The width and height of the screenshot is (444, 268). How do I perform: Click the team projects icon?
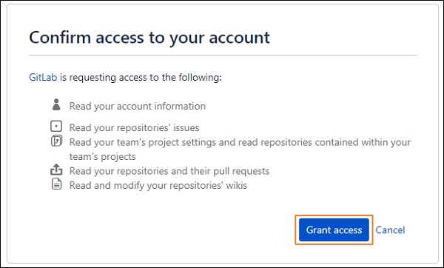point(56,141)
